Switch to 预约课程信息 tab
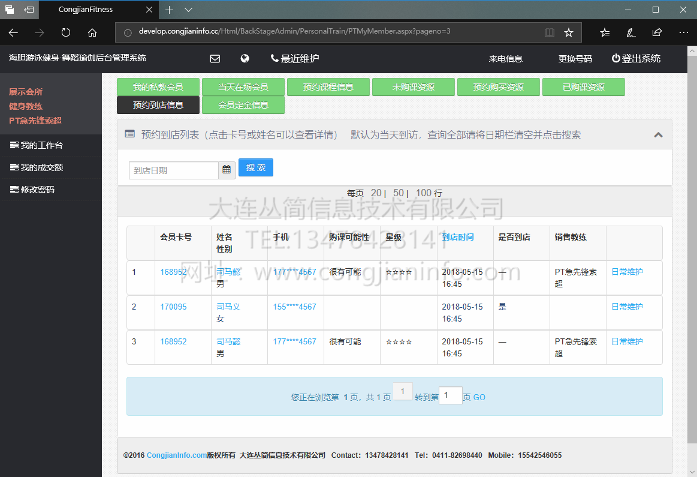This screenshot has width=697, height=477. (x=328, y=87)
